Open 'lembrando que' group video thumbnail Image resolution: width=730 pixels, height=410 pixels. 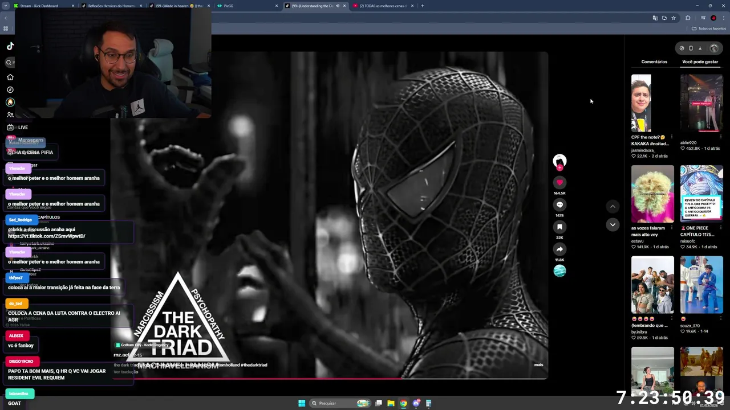pos(652,285)
